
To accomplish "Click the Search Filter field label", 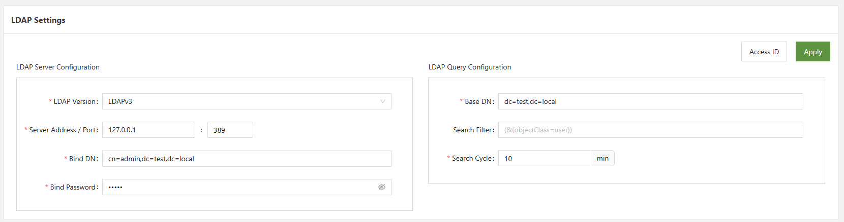I will pyautogui.click(x=473, y=130).
